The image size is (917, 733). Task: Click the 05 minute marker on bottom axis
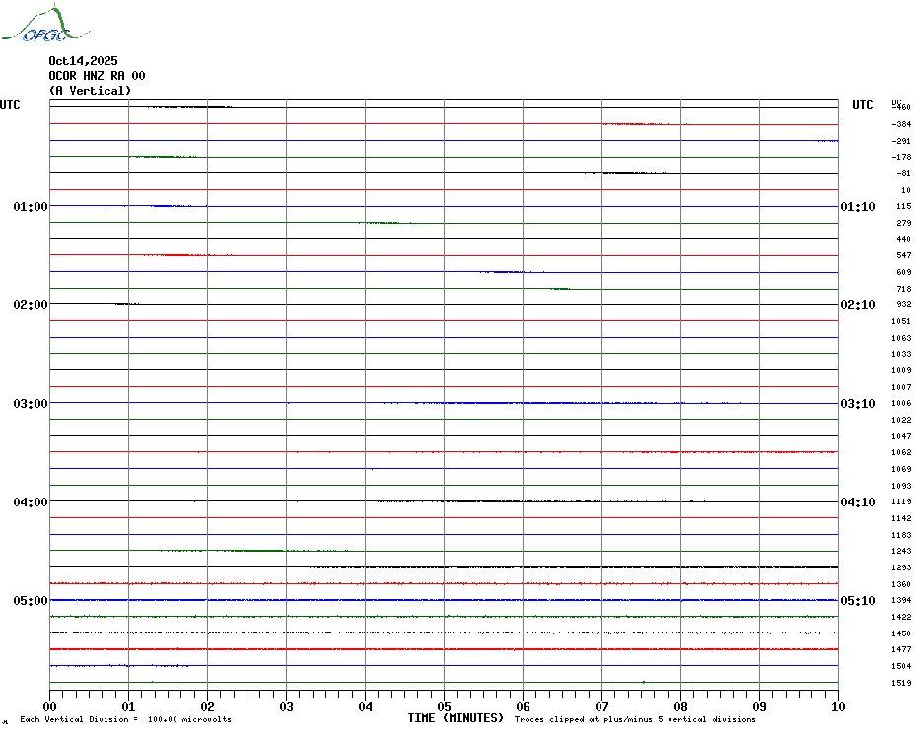tap(444, 706)
